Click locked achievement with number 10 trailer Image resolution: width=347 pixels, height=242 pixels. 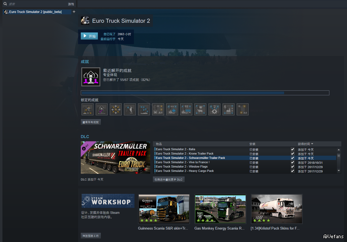186,109
